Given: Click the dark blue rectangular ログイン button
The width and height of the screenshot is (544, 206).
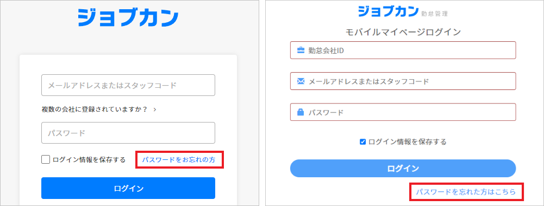Looking at the screenshot, I should click(x=128, y=188).
